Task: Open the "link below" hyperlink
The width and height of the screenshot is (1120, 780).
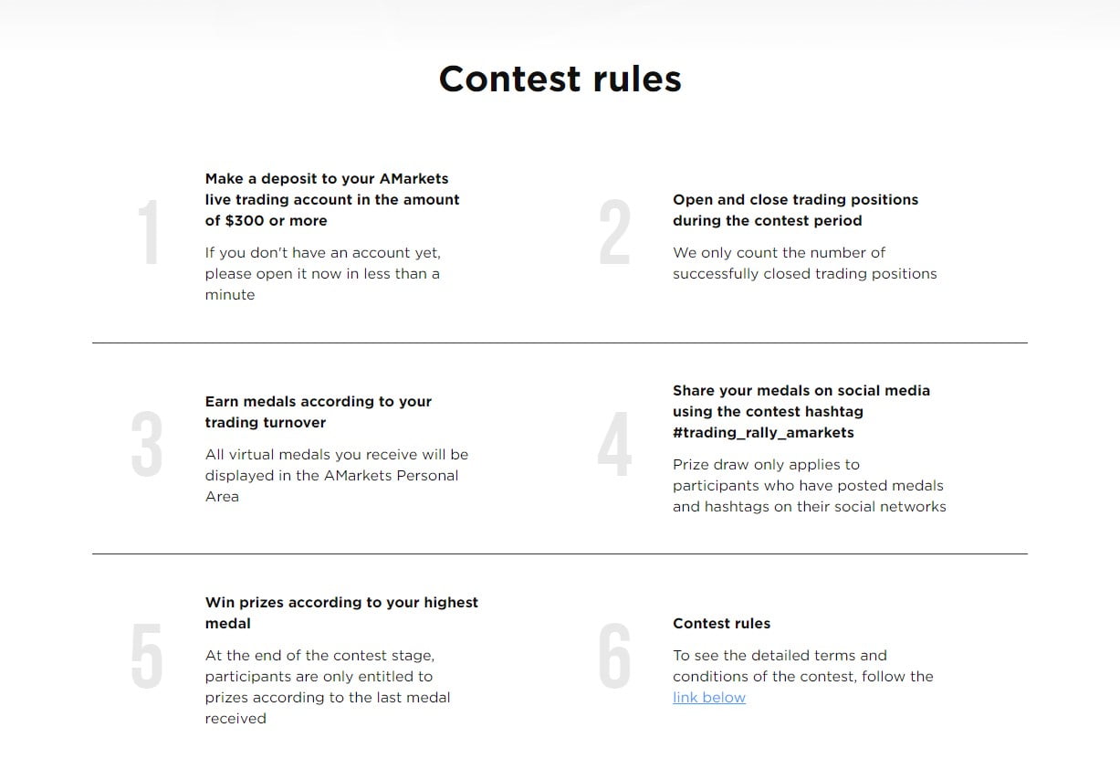Action: [x=709, y=698]
